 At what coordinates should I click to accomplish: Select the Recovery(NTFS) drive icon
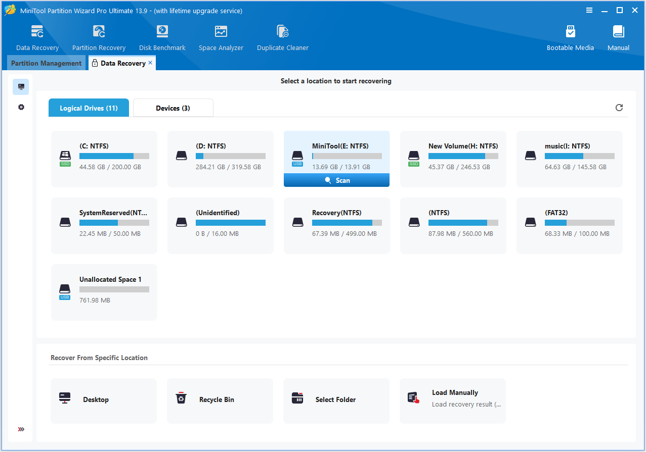[x=297, y=223]
